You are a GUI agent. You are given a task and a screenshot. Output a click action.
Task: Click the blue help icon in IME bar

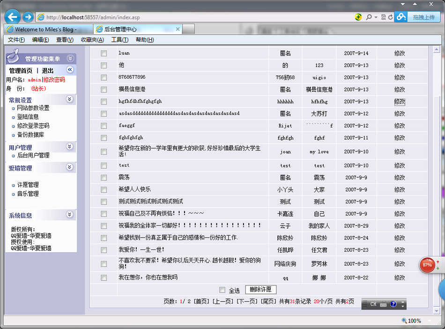[x=393, y=304]
